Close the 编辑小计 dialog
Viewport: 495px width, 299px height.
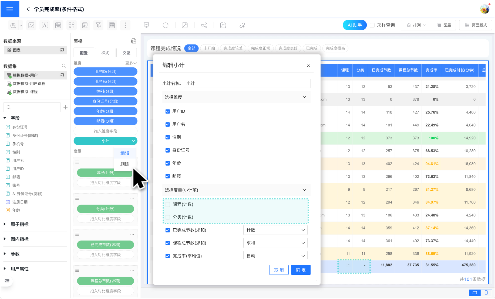[x=308, y=65]
